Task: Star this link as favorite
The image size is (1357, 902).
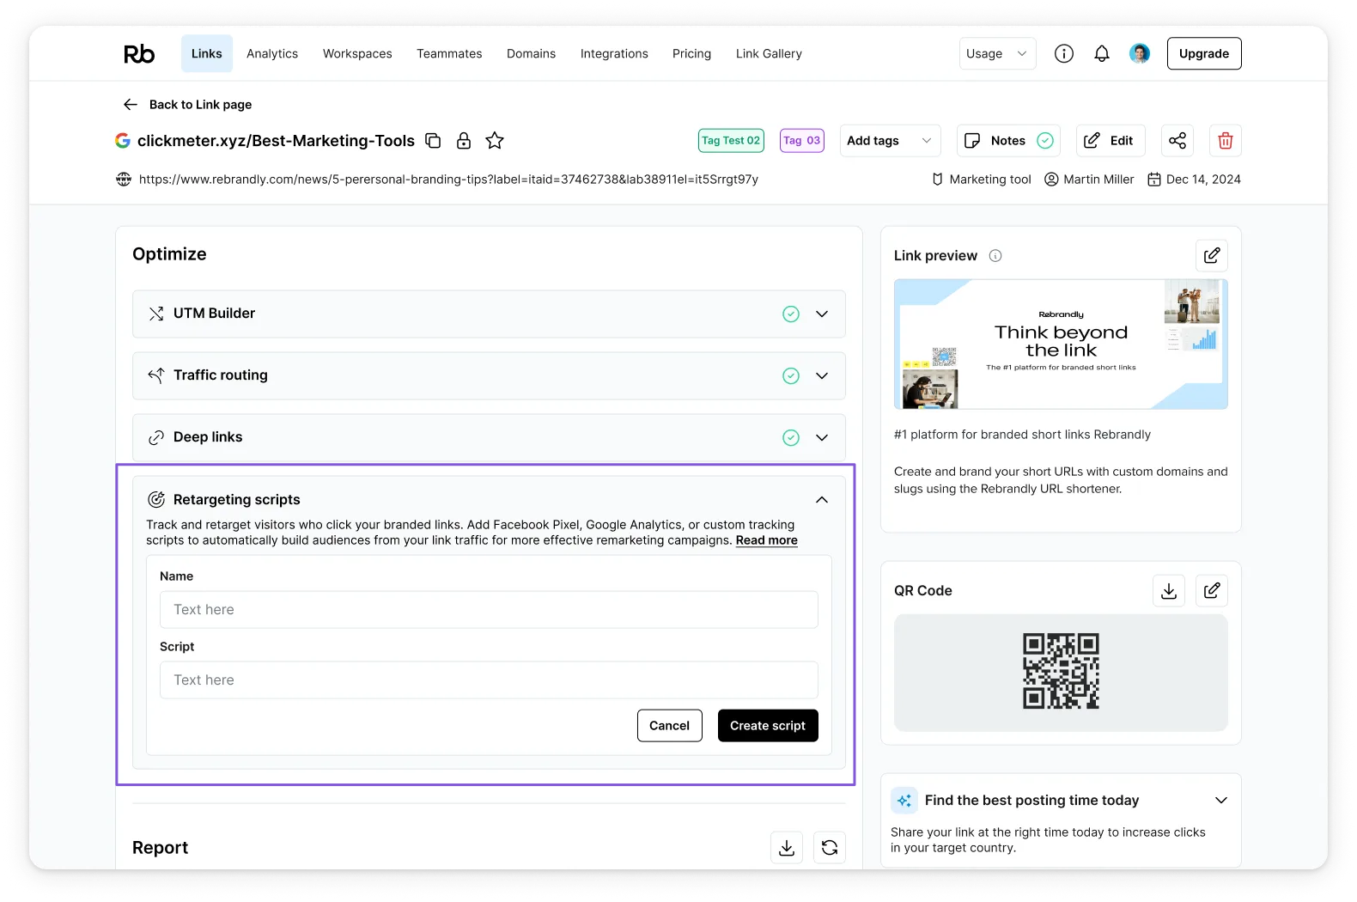Action: pyautogui.click(x=495, y=141)
